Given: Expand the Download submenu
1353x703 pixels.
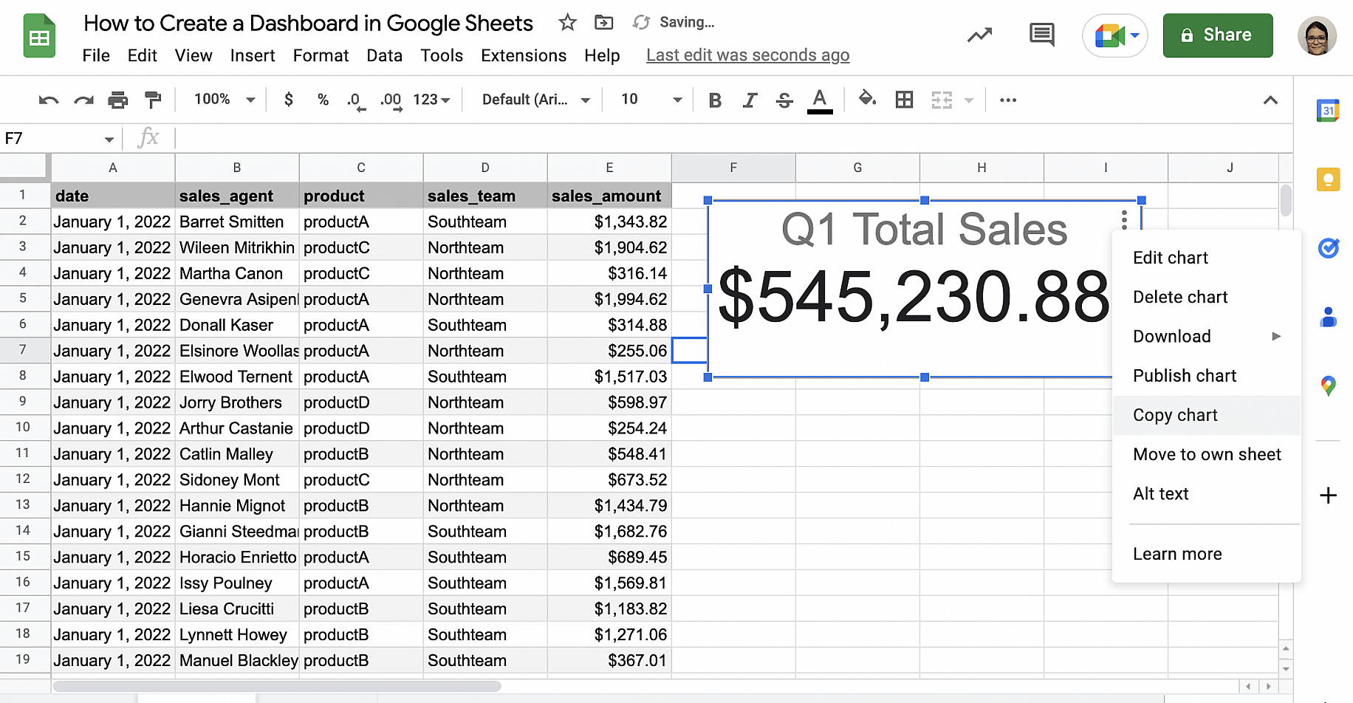Looking at the screenshot, I should 1171,336.
